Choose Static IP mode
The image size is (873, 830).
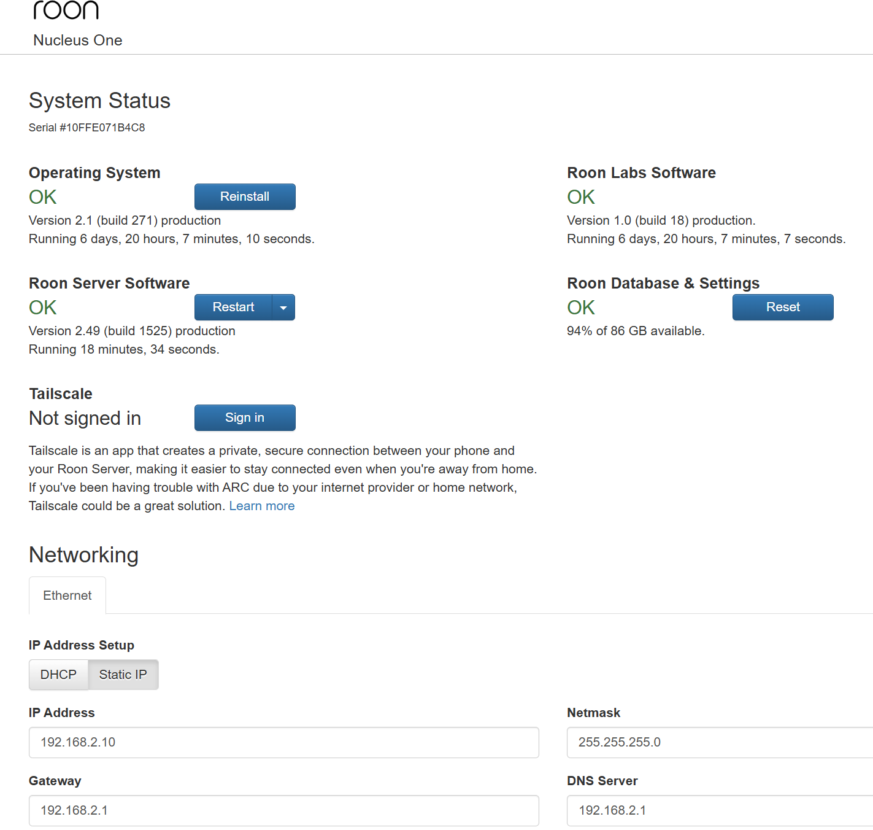click(x=123, y=675)
